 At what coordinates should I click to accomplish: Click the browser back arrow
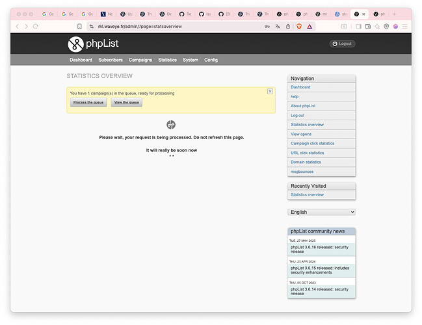18,26
